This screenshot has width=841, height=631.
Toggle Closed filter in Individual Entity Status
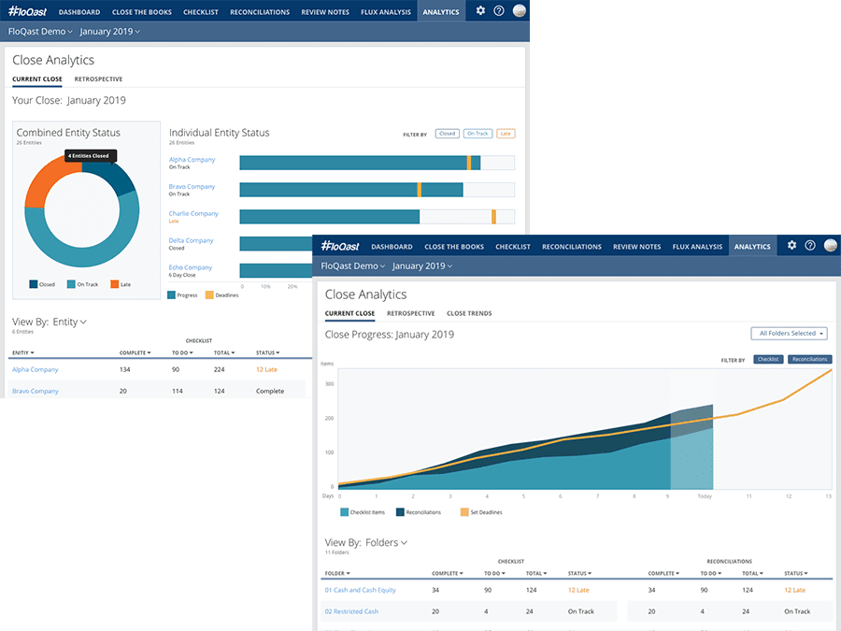click(x=447, y=134)
